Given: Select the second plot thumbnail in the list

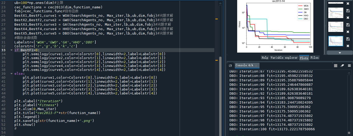Looking at the screenshot, I should [336, 13].
